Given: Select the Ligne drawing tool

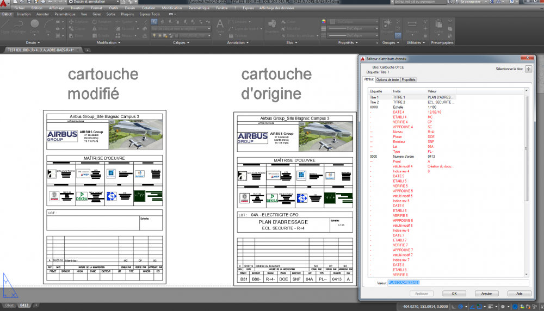Looking at the screenshot, I should click(x=5, y=26).
